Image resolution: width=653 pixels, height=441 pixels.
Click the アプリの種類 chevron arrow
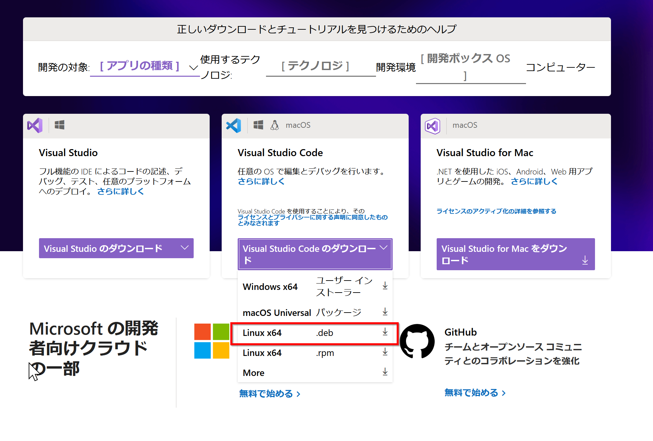click(x=194, y=67)
